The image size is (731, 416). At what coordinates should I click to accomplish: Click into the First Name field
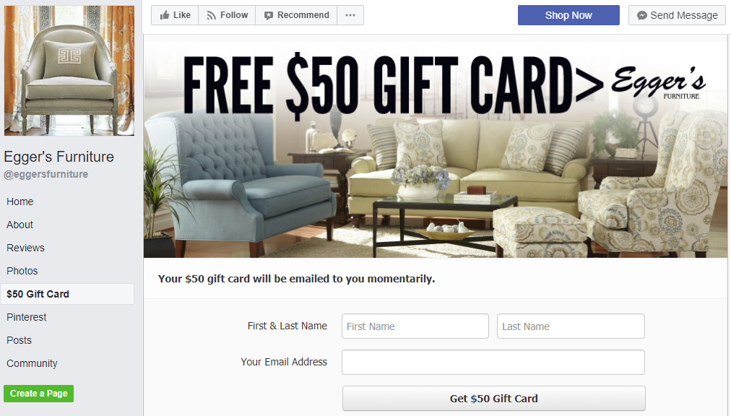[415, 326]
